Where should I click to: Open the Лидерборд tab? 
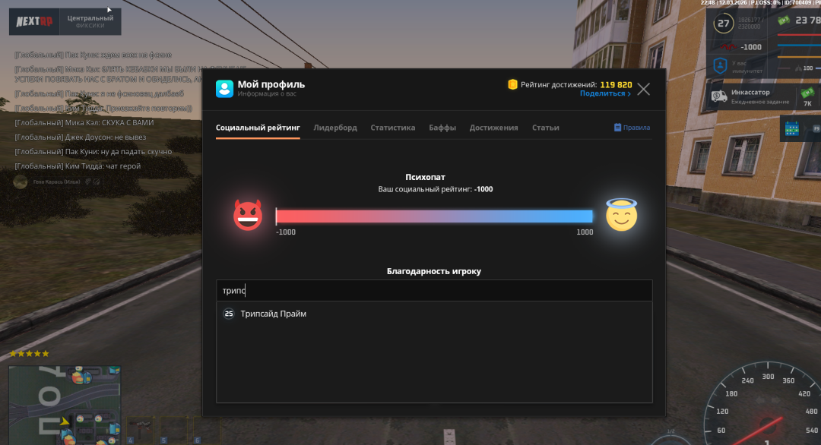tap(335, 128)
